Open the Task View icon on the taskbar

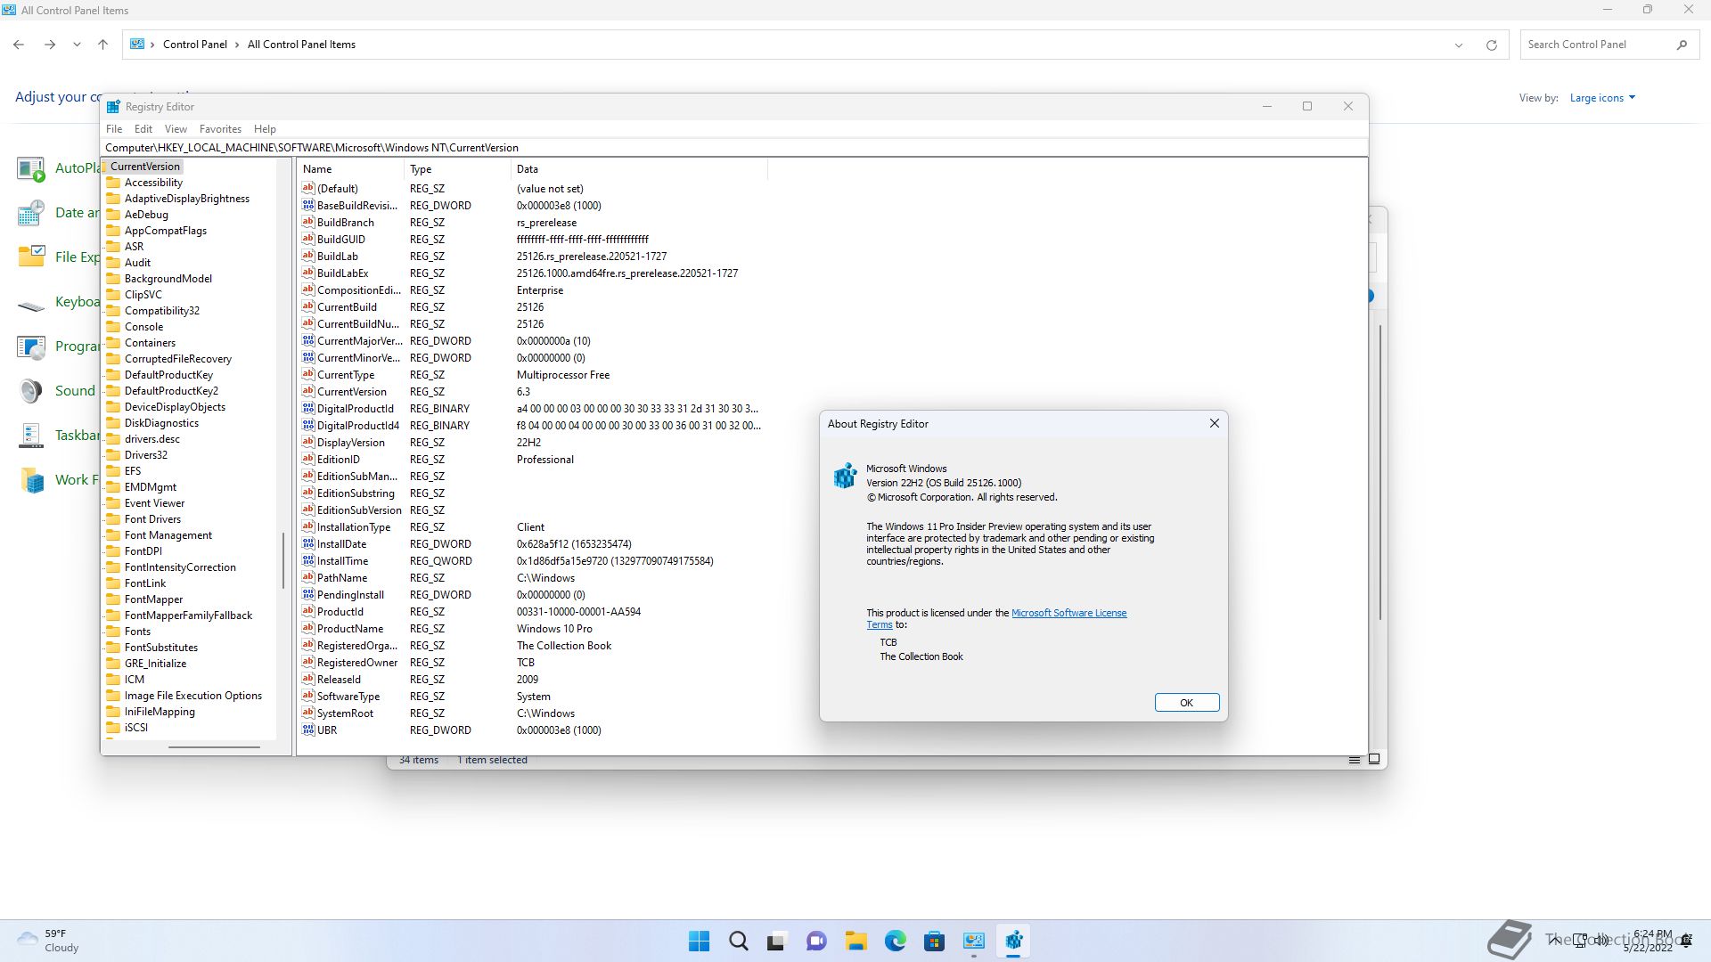coord(776,941)
